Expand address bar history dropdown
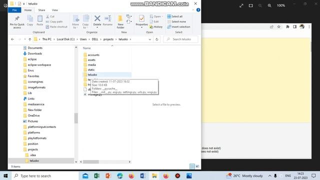This screenshot has width=320, height=180. 150,39
